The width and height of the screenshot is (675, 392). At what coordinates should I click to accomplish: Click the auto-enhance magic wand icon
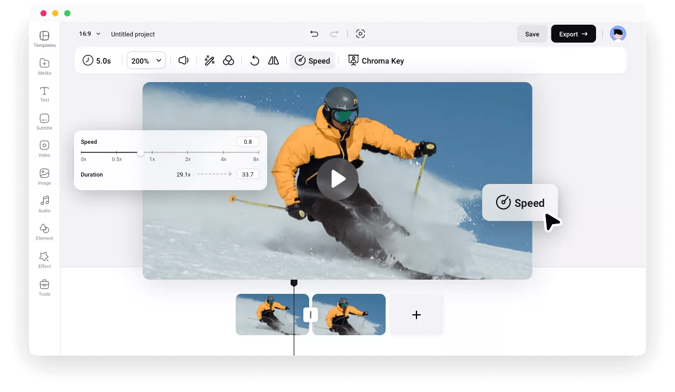click(x=209, y=60)
